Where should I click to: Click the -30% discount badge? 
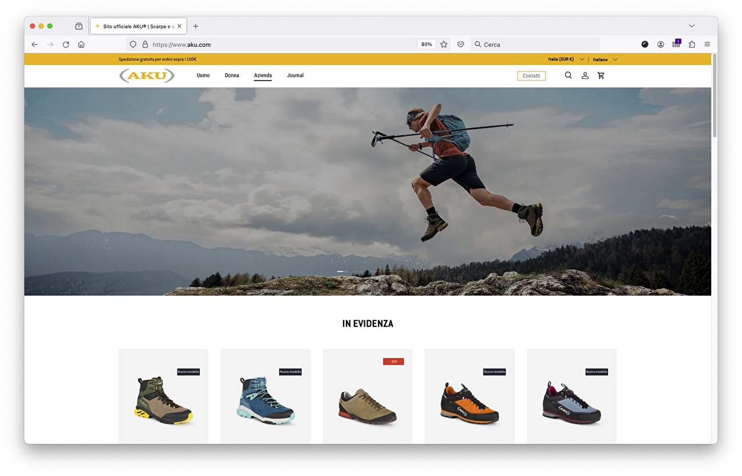(x=393, y=361)
